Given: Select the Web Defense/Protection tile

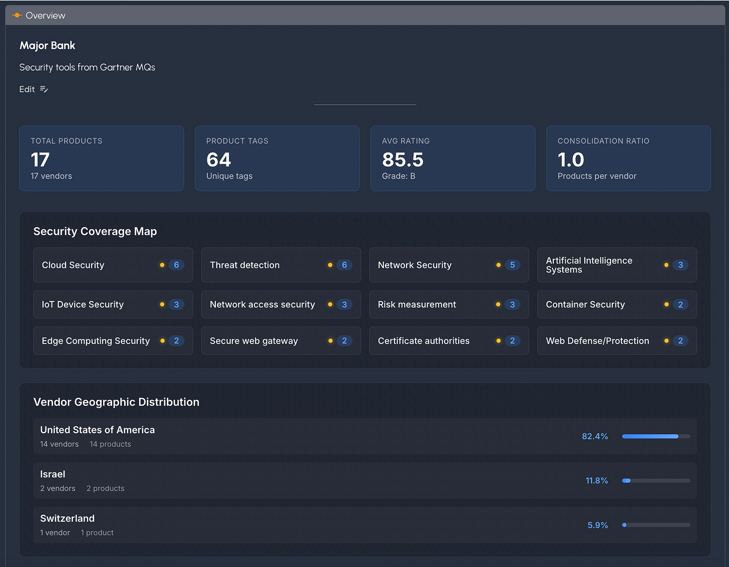Looking at the screenshot, I should point(616,341).
